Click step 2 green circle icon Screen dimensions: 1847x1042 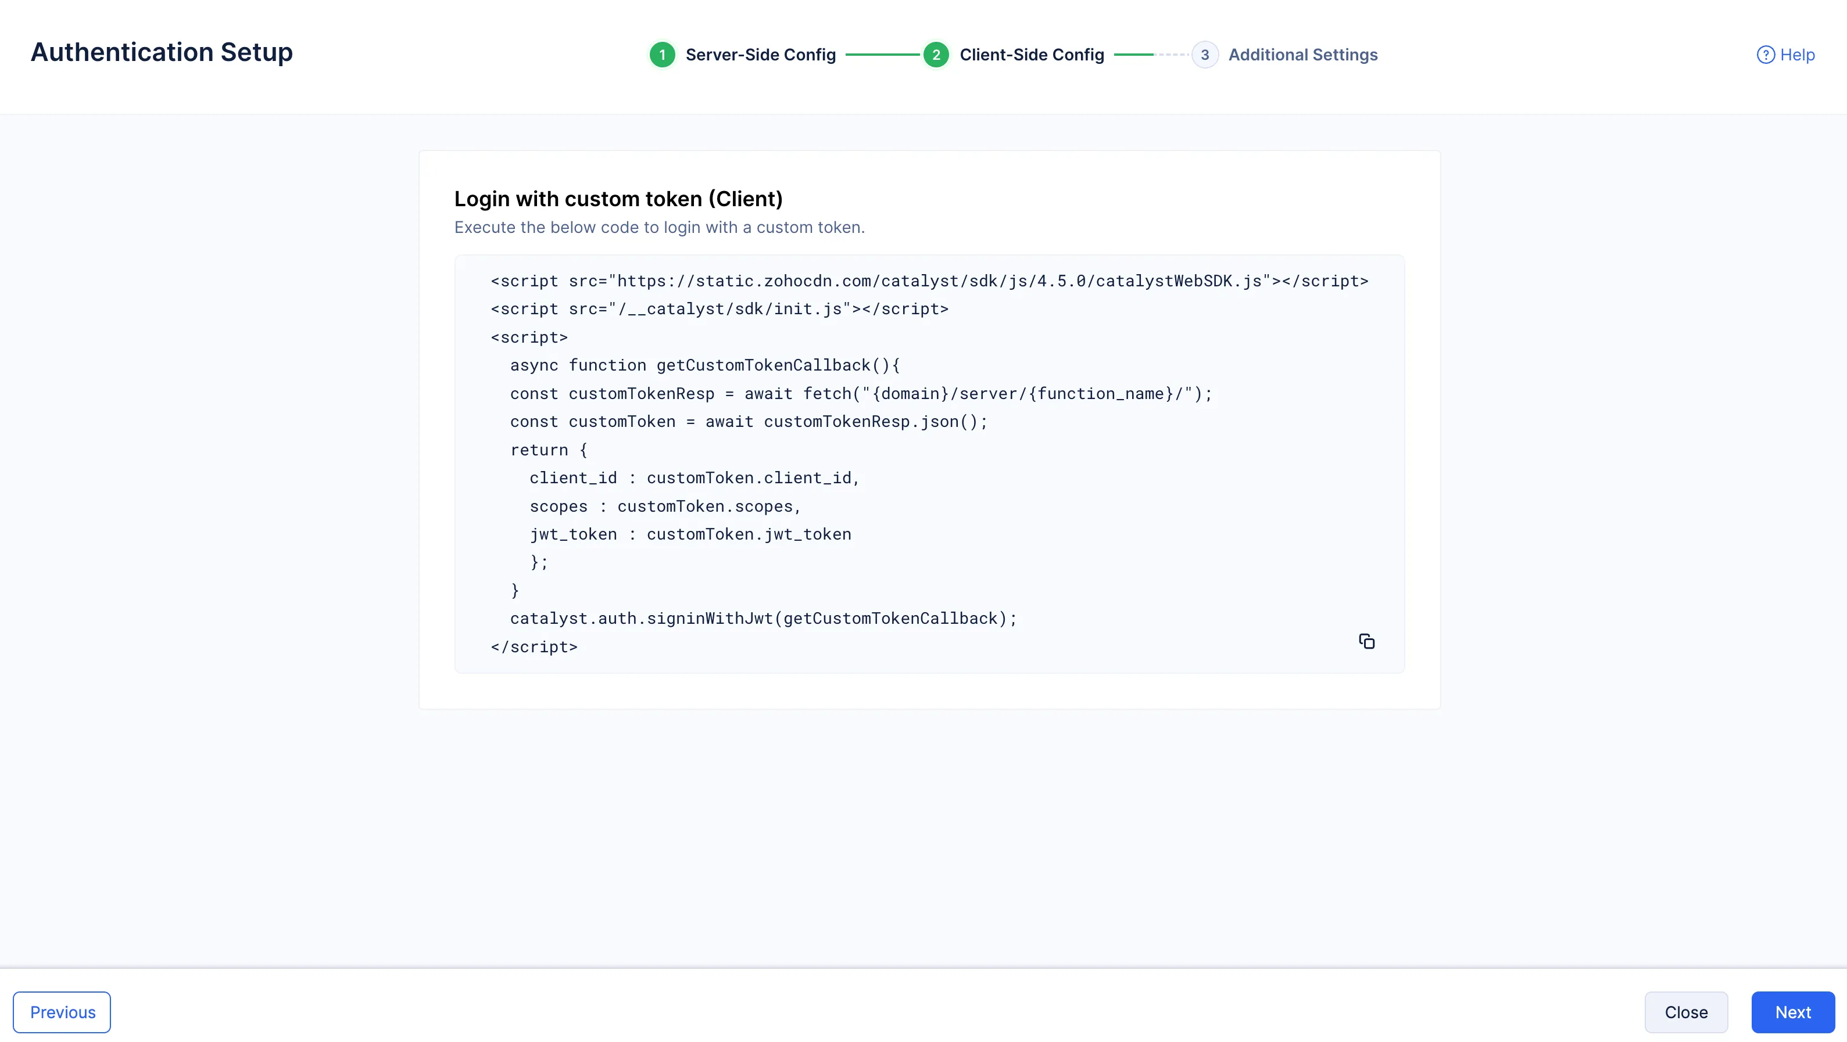936,55
